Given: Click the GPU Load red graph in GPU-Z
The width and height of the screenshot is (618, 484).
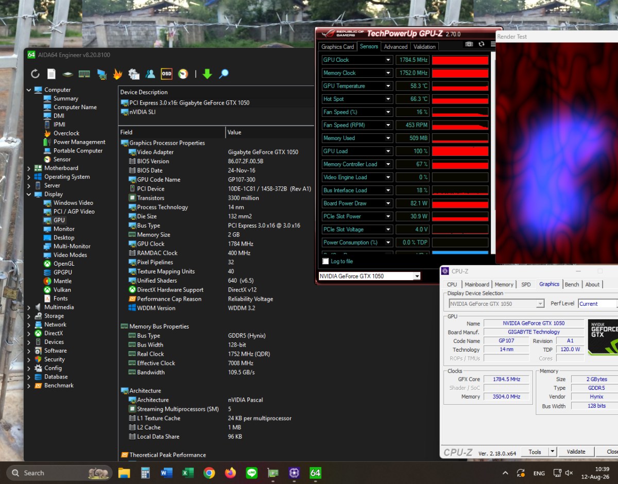Looking at the screenshot, I should click(460, 151).
